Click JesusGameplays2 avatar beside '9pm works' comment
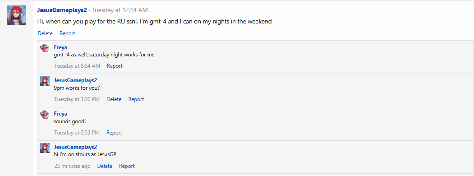The image size is (474, 176). click(x=45, y=81)
